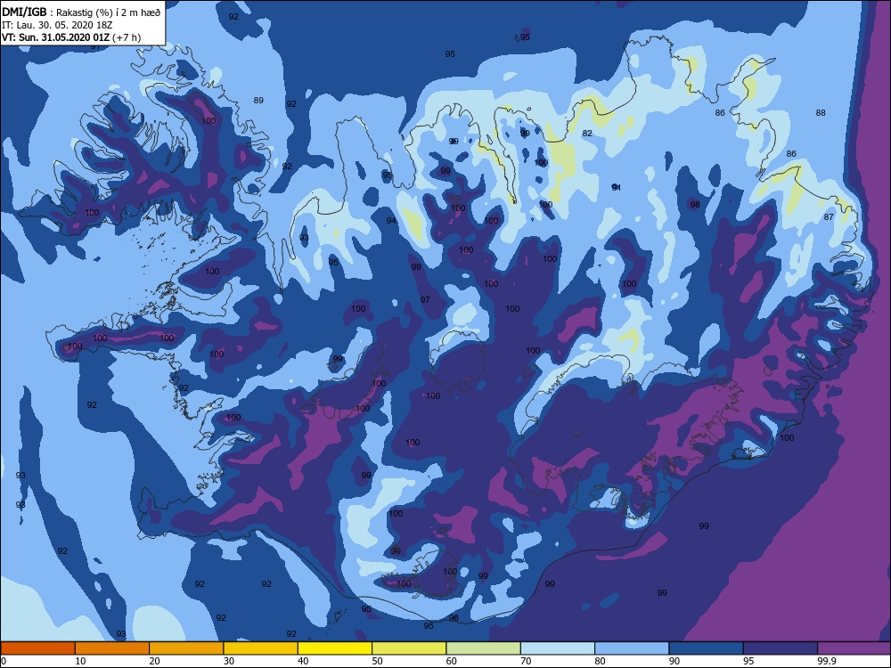The height and width of the screenshot is (668, 891).
Task: Click the '50' legend scale label
Action: pyautogui.click(x=377, y=661)
